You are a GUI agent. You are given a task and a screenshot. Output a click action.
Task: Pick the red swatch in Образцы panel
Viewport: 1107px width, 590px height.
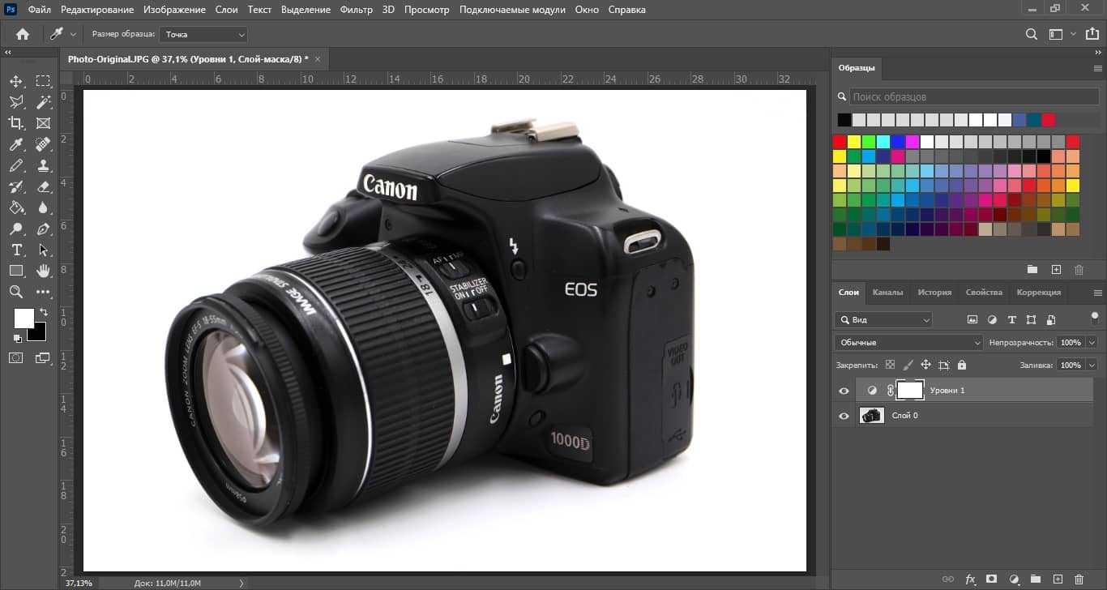pos(840,142)
